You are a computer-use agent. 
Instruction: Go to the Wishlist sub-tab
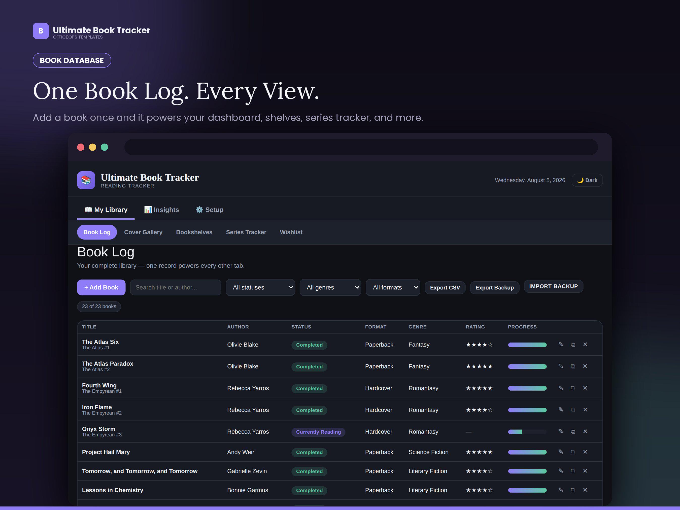point(291,232)
